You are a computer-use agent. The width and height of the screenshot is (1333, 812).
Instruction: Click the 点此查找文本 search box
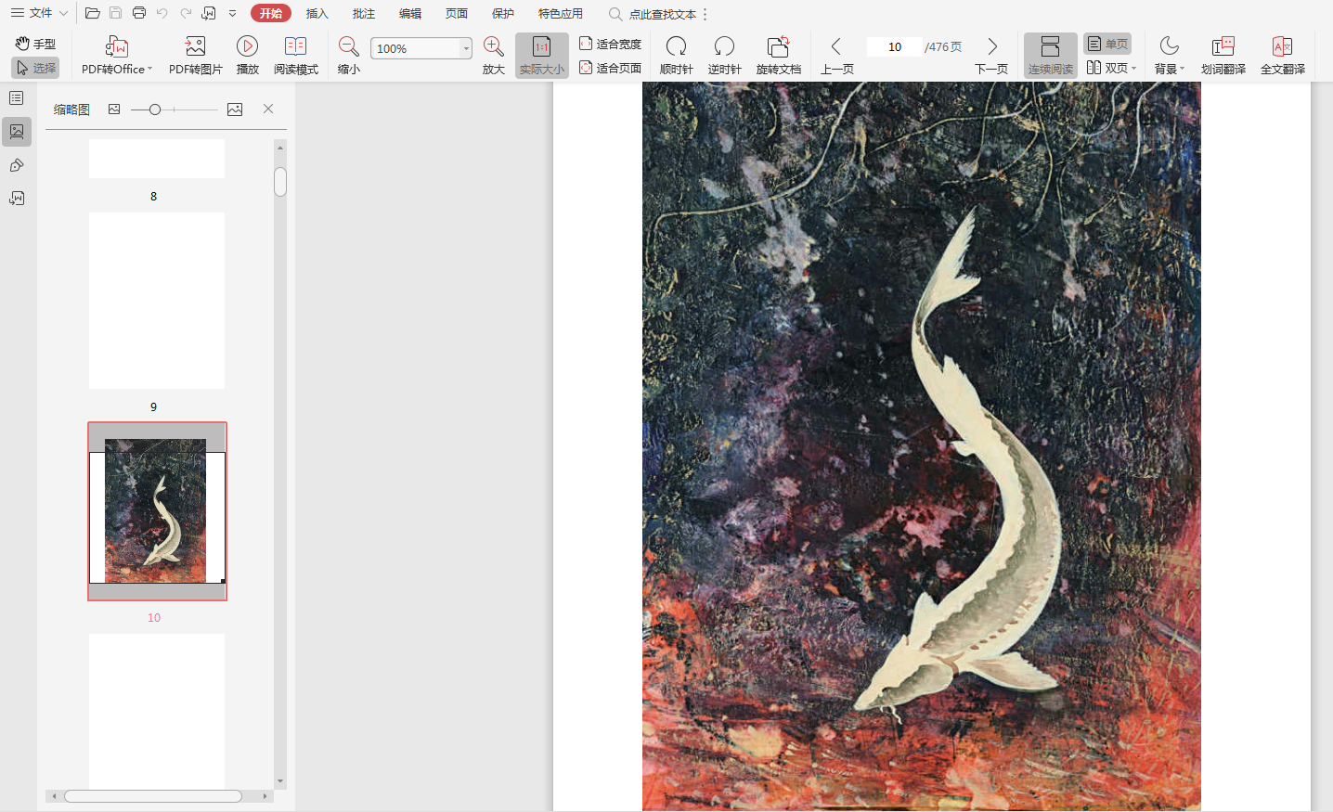click(x=653, y=14)
